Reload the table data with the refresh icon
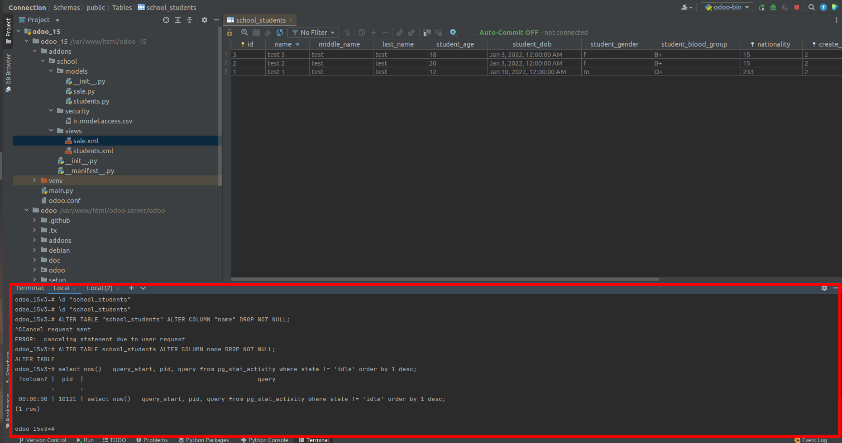The image size is (842, 443). (280, 33)
